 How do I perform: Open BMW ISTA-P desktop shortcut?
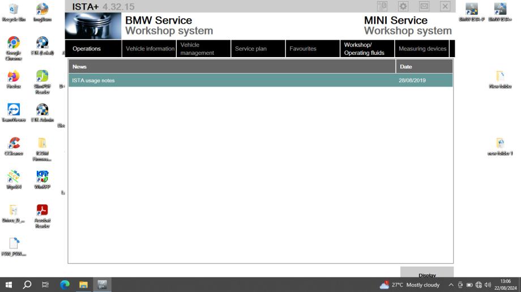472,12
